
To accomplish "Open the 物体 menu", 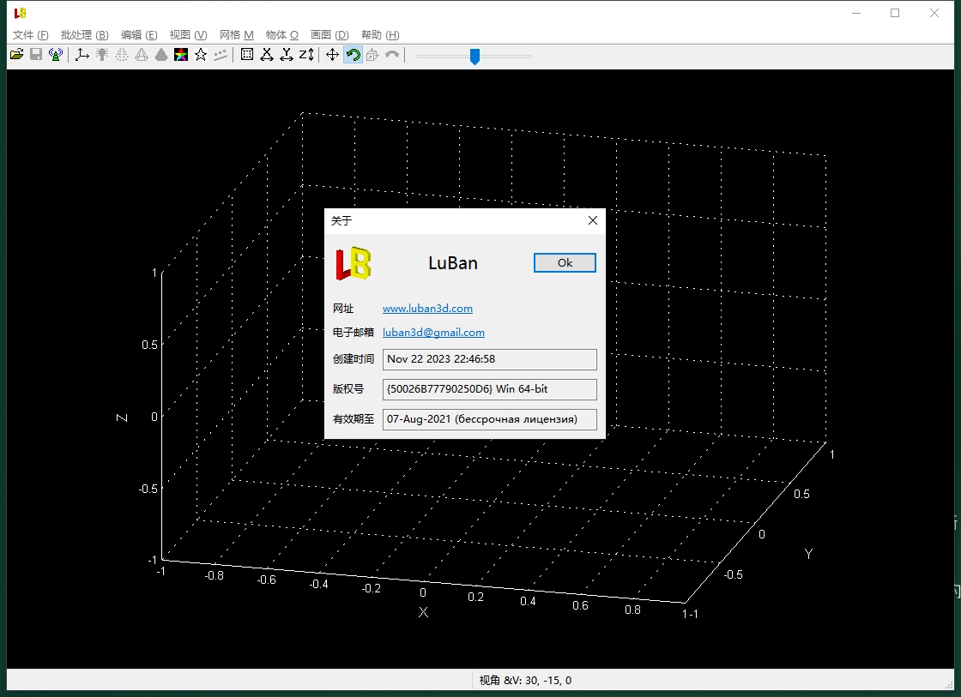I will (x=281, y=35).
